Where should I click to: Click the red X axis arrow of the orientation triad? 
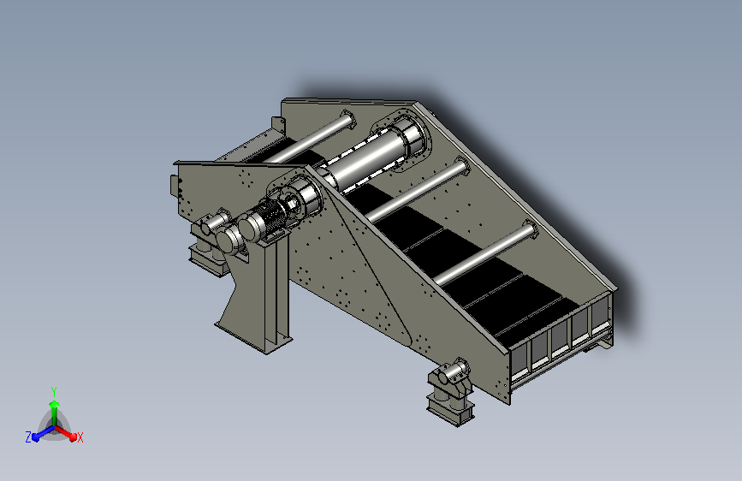point(66,433)
